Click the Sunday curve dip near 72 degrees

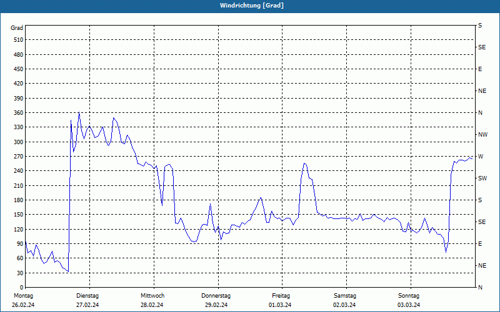tap(446, 252)
